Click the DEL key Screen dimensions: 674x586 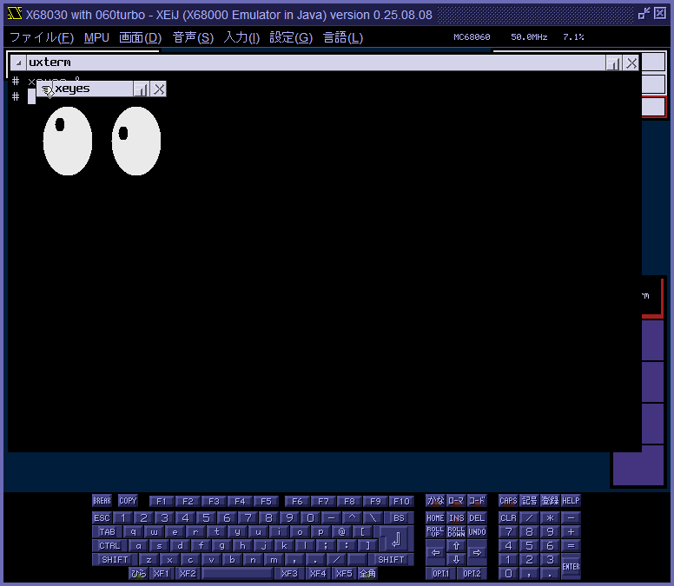point(477,517)
